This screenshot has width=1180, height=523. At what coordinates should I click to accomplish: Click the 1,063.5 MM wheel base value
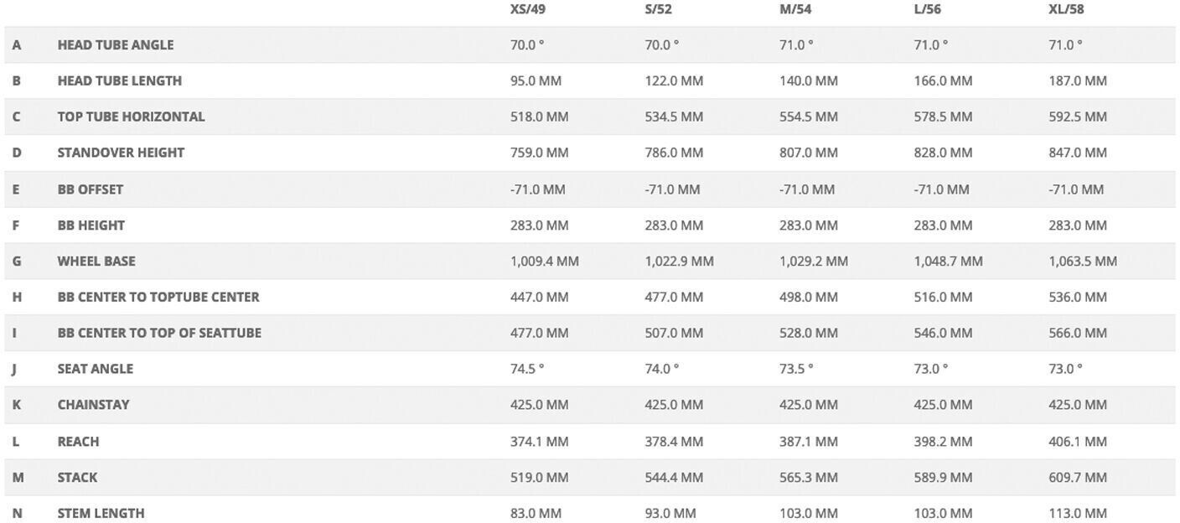pos(1082,261)
